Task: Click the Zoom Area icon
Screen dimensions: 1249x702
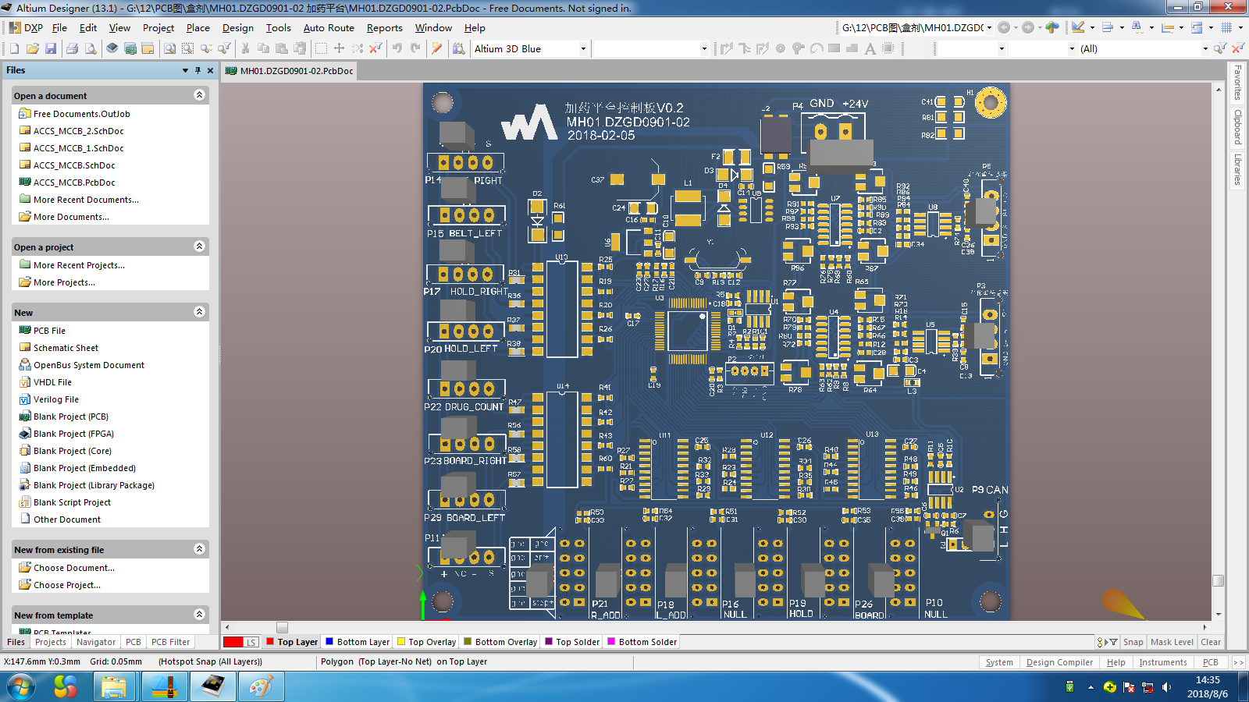Action: pos(187,48)
